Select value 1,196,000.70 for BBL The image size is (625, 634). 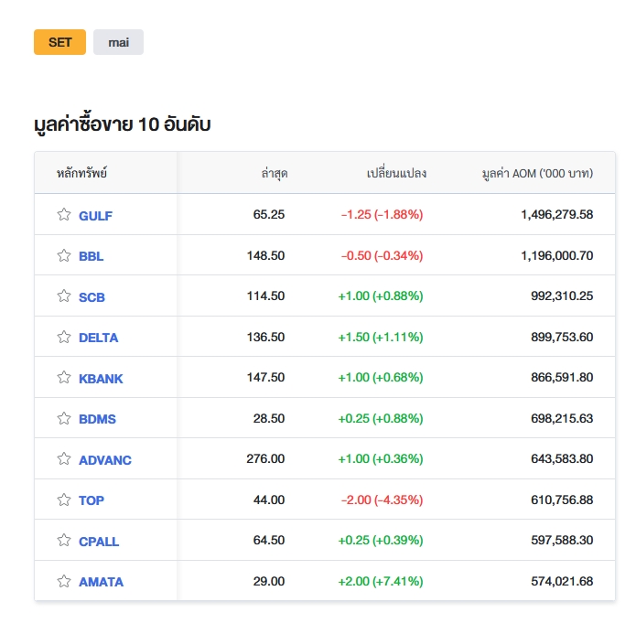(x=557, y=255)
